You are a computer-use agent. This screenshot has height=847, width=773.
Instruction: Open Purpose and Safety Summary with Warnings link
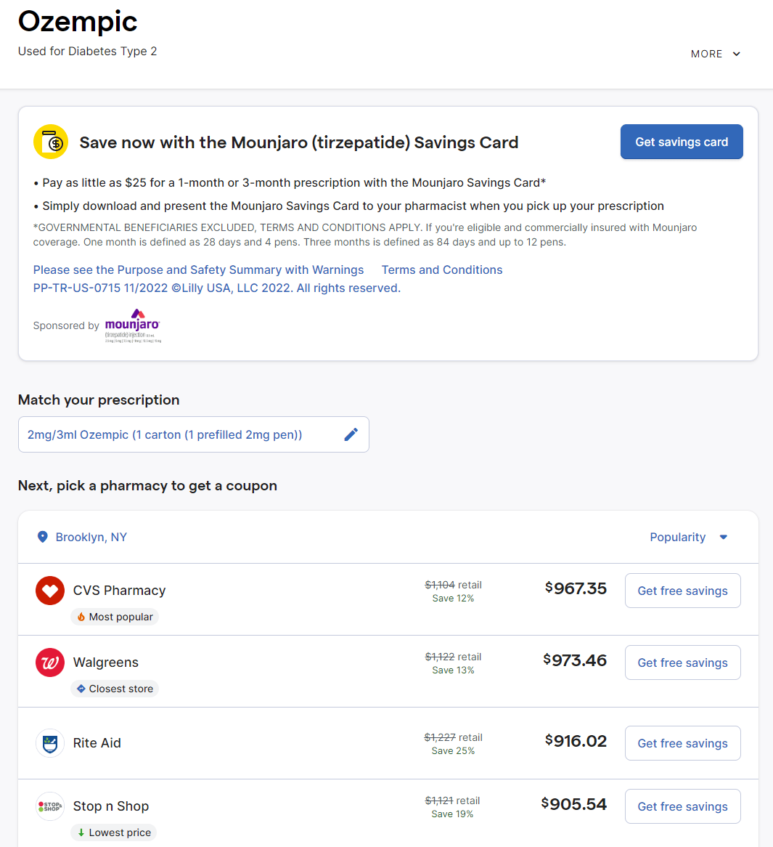point(198,269)
